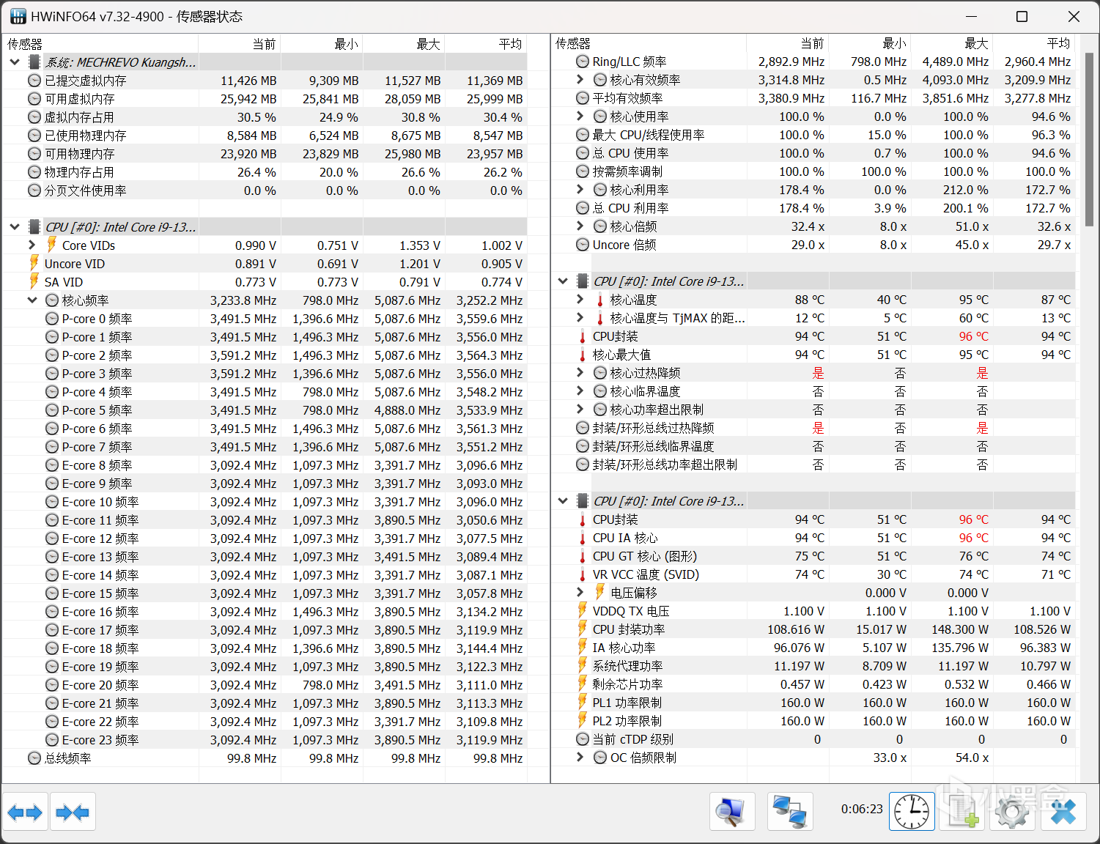Click thermometer icon beside 核心最大值

(583, 355)
